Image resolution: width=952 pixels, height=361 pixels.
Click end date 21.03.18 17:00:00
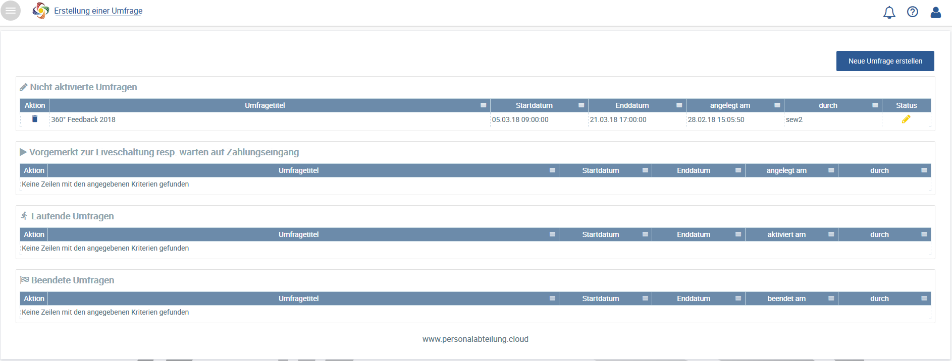(x=618, y=119)
